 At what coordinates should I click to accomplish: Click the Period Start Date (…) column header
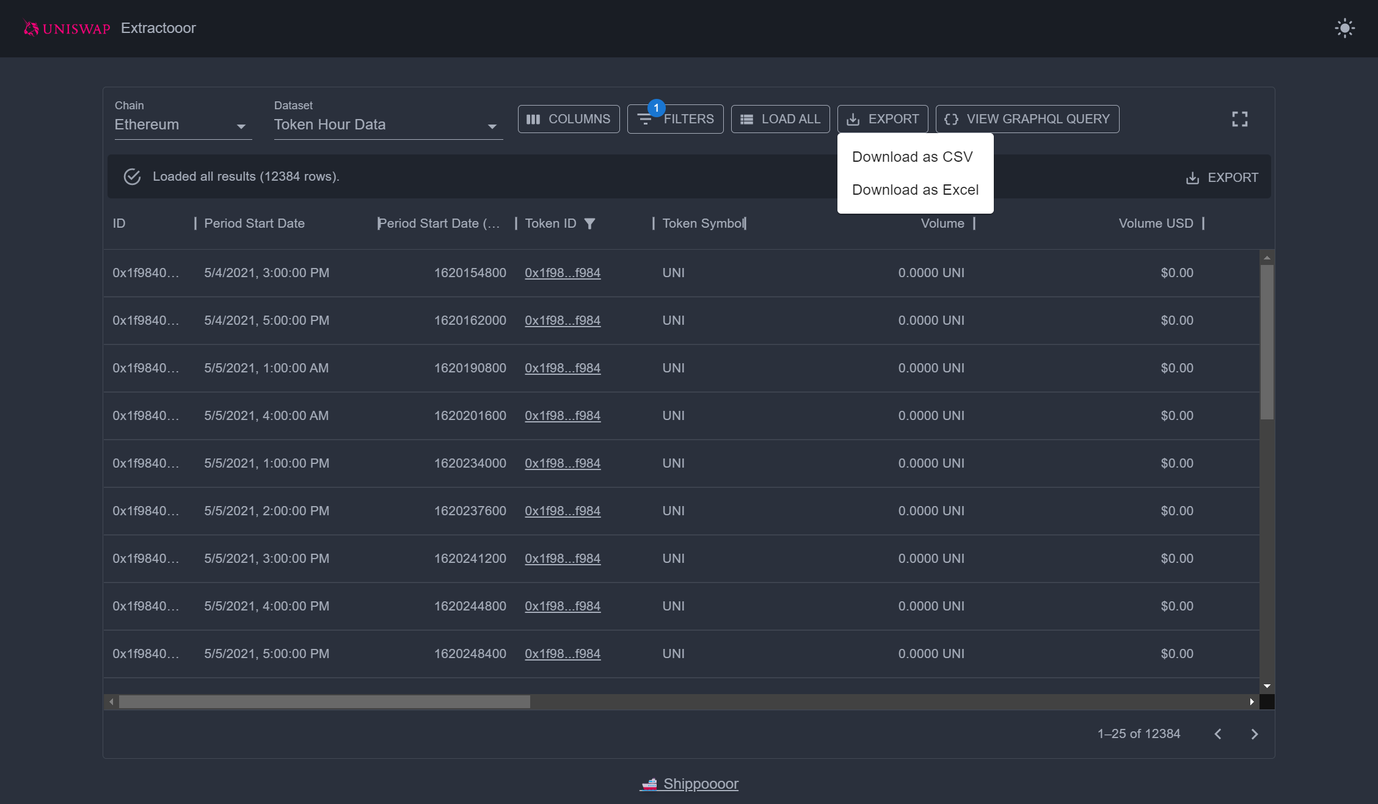point(439,223)
